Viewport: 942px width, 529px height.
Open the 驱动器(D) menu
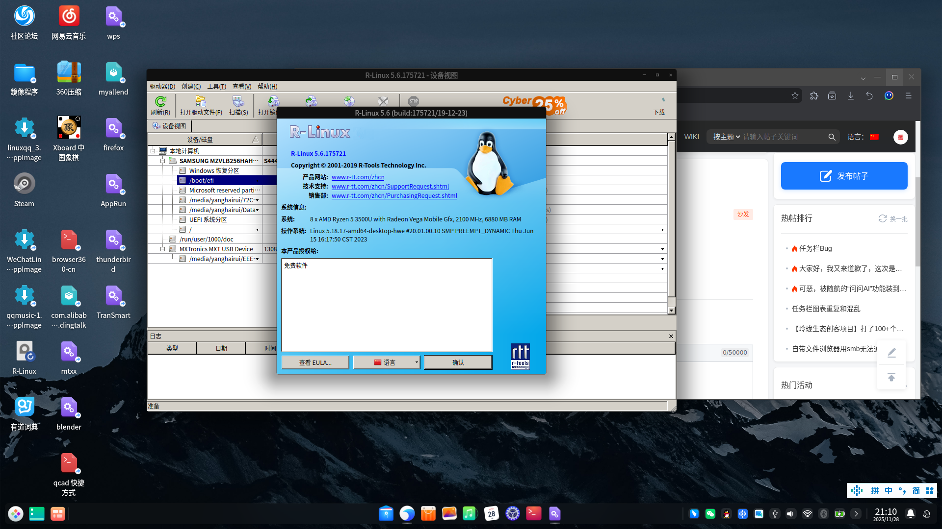(x=162, y=86)
